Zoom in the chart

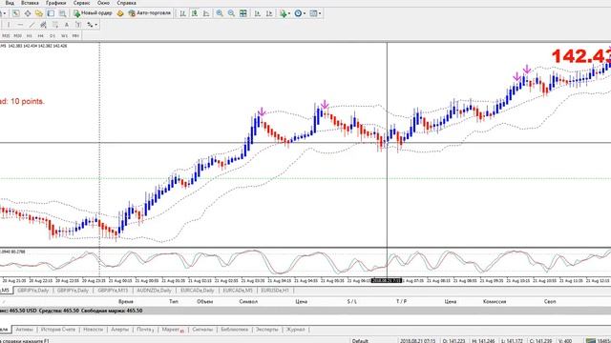[220, 13]
